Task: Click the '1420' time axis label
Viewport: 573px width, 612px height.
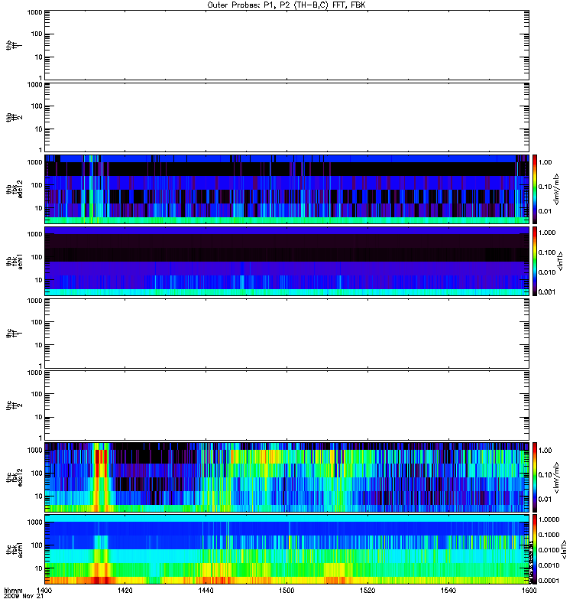Action: [x=125, y=590]
